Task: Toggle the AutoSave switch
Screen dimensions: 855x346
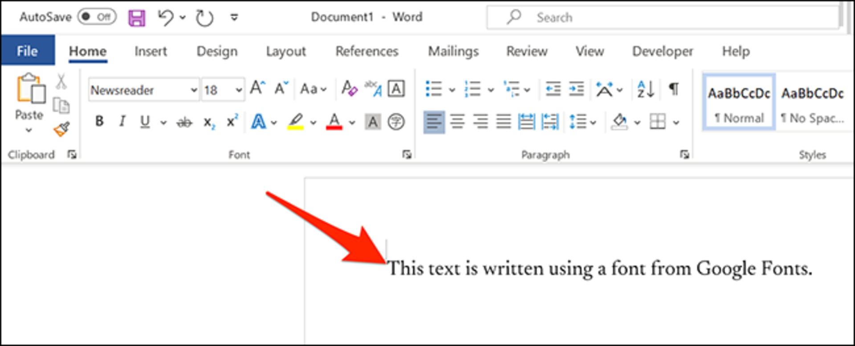Action: [97, 17]
